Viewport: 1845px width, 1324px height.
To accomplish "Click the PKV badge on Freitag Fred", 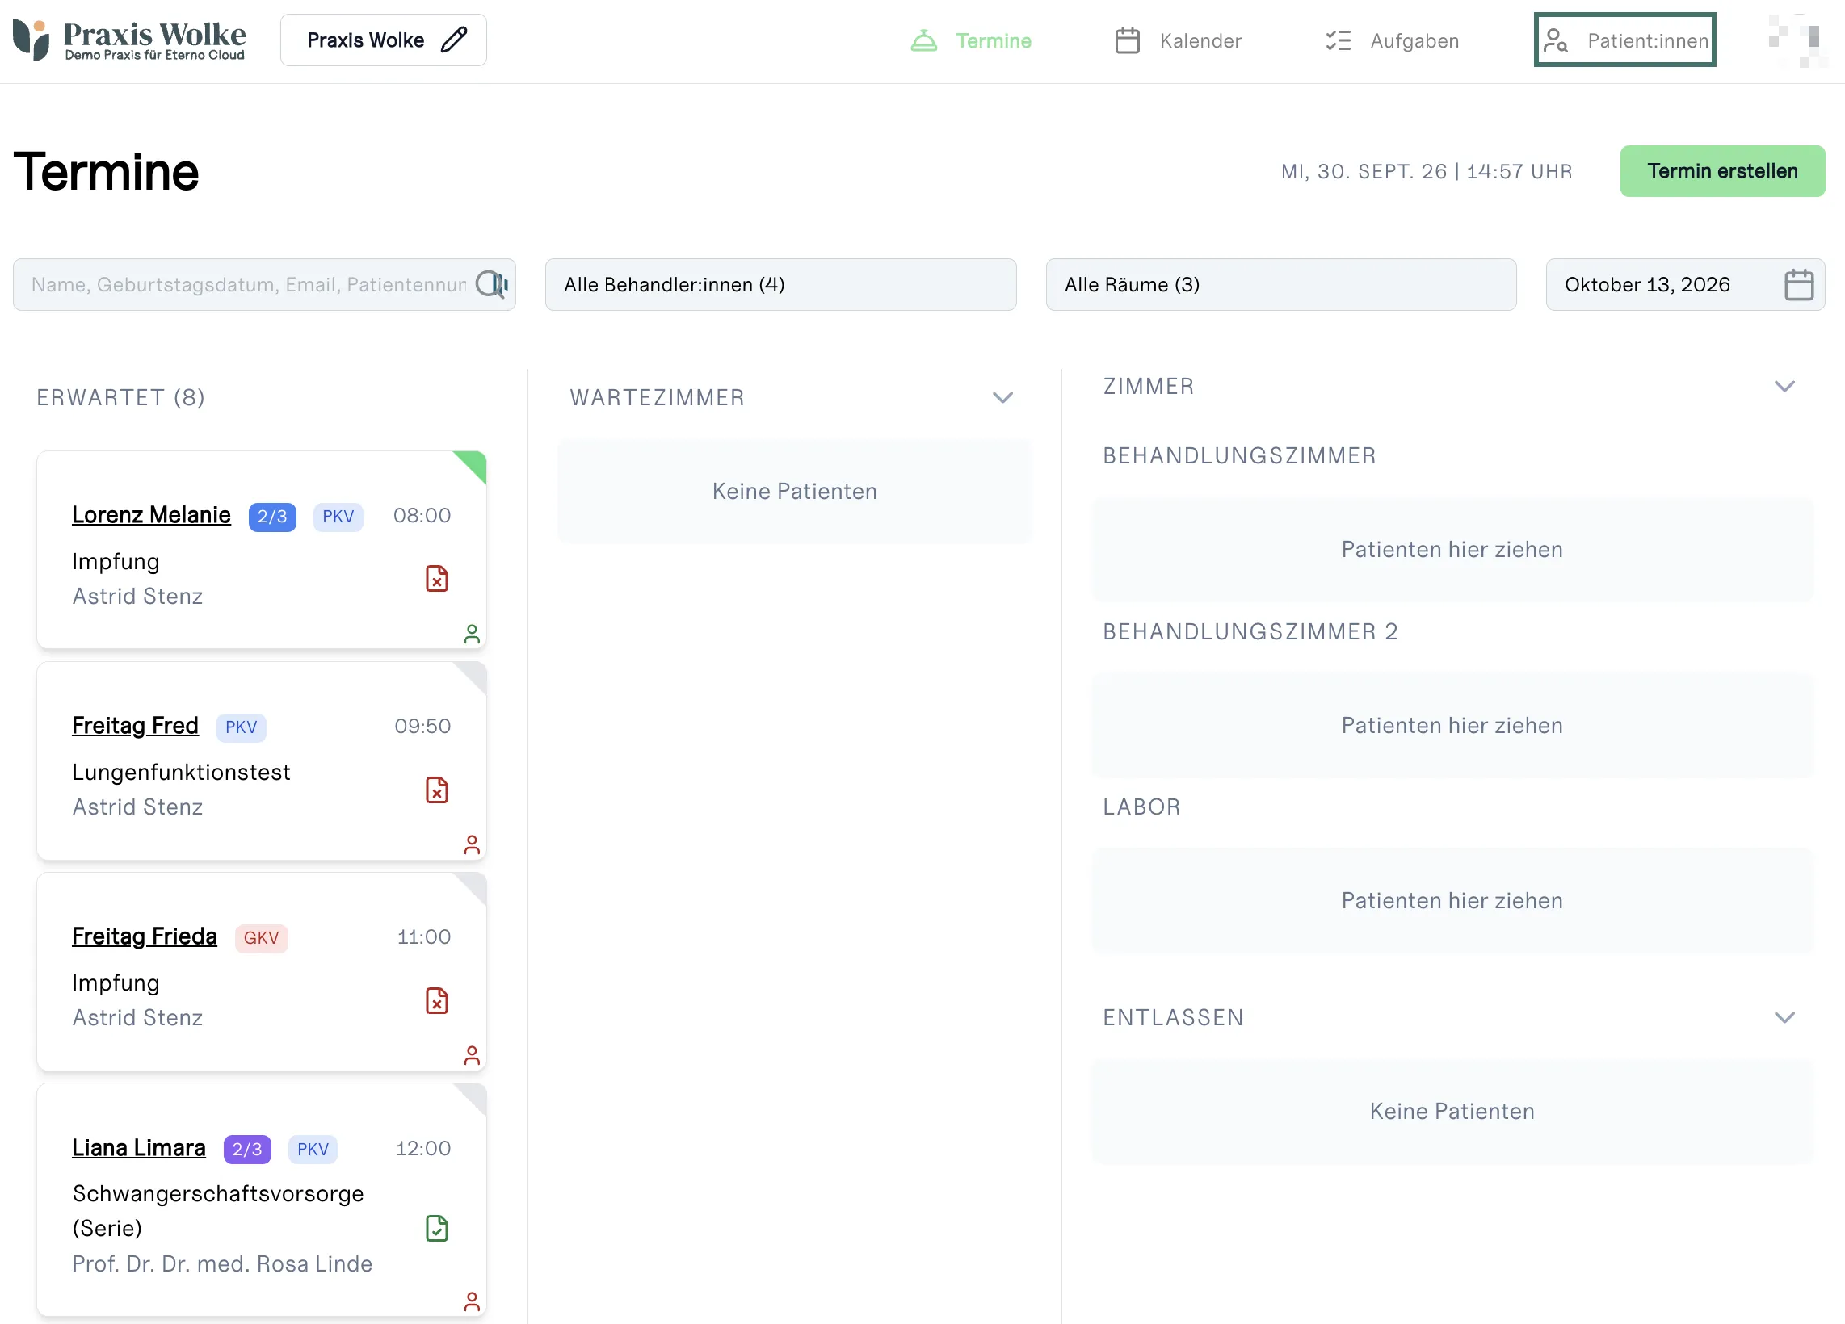I will click(x=241, y=727).
